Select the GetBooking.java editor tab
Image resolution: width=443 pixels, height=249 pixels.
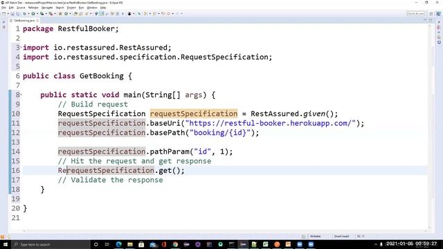[24, 20]
